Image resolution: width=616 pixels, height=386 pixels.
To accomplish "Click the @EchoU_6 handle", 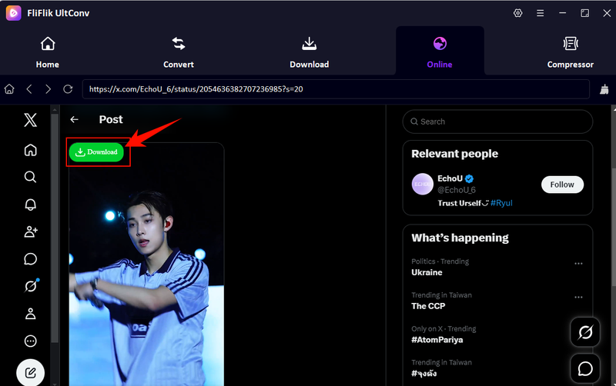I will point(457,190).
